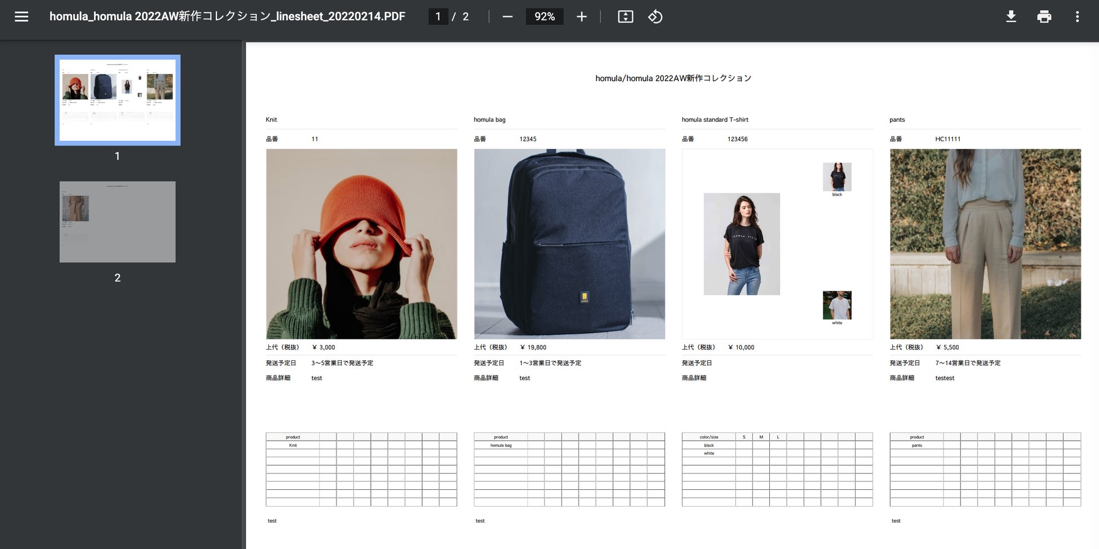Click the price "¥ 5,500"
1099x549 pixels.
947,347
